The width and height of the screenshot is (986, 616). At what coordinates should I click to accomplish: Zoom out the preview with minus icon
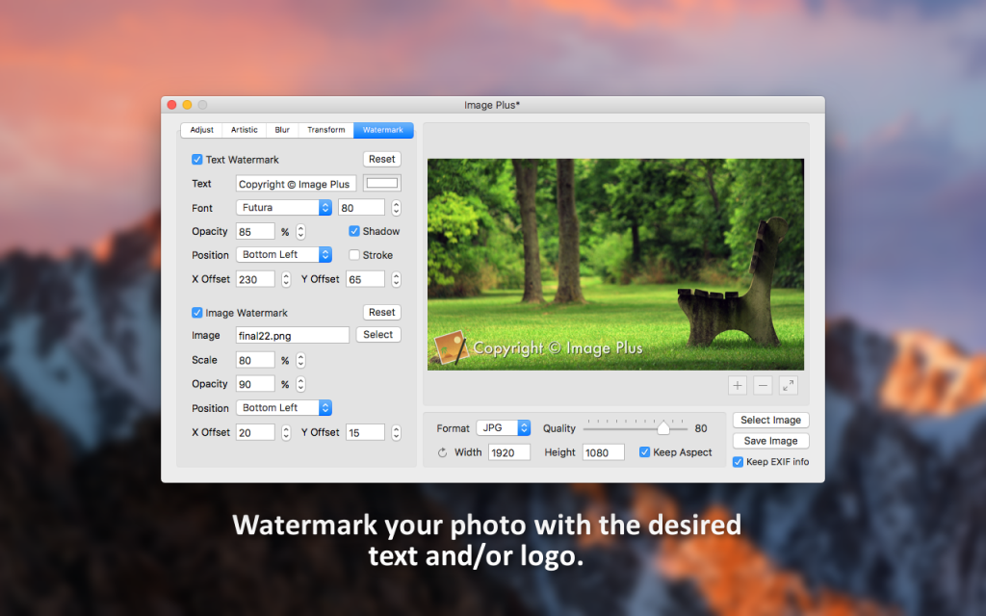(x=763, y=385)
